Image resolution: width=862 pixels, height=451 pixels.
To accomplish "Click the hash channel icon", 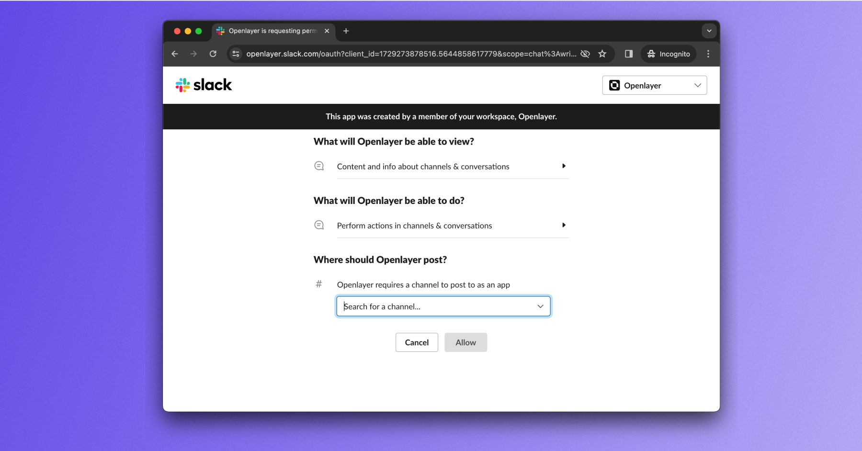I will click(x=319, y=284).
